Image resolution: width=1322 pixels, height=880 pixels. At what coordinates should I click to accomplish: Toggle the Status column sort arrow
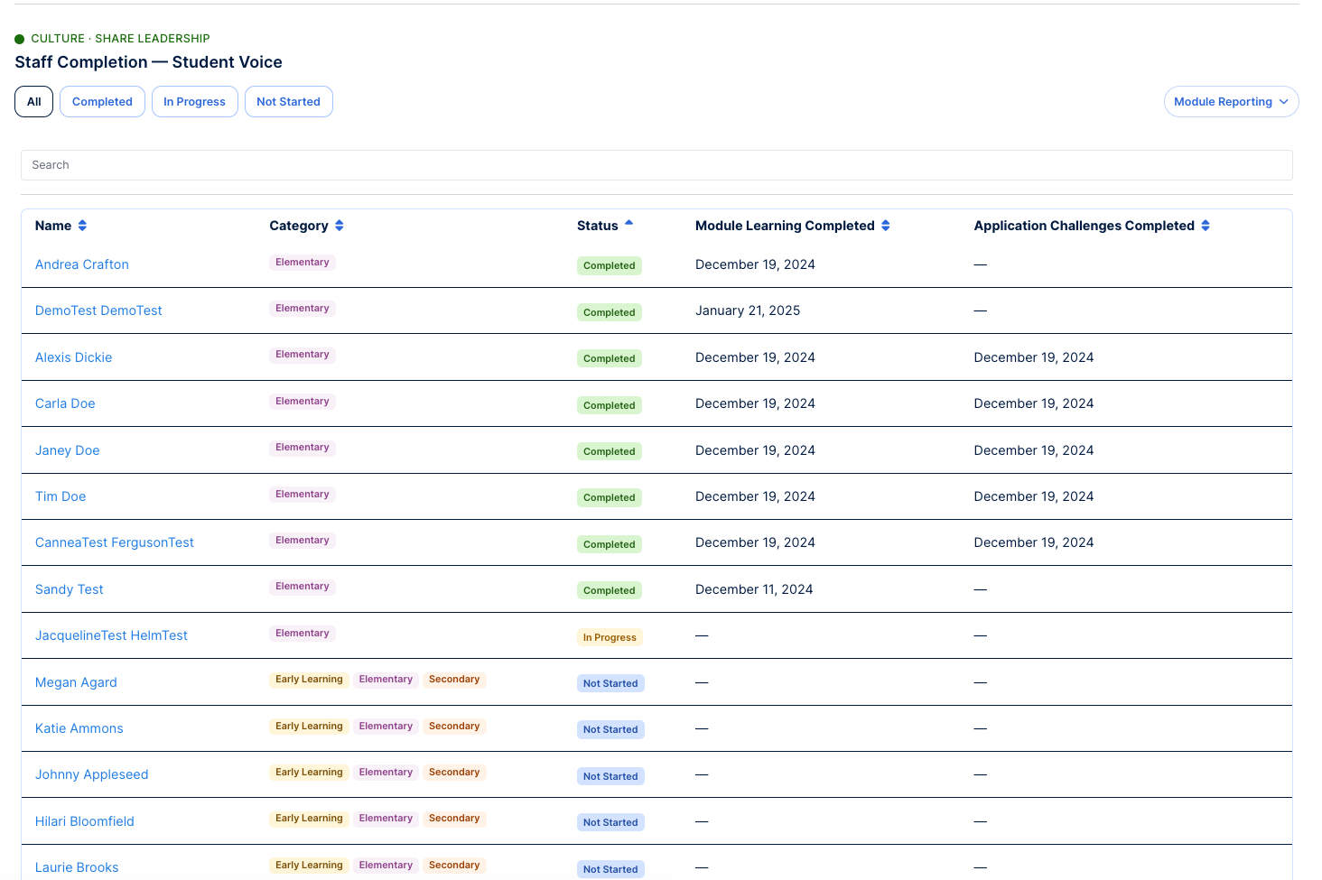(x=629, y=222)
